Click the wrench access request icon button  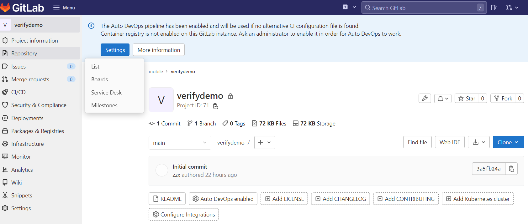[x=425, y=98]
